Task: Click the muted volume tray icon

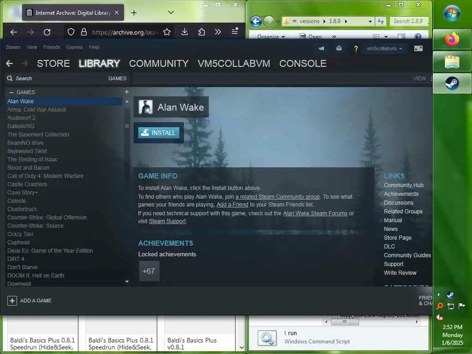Action: click(x=440, y=317)
